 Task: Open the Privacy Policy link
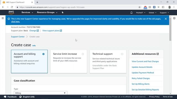(x=154, y=97)
